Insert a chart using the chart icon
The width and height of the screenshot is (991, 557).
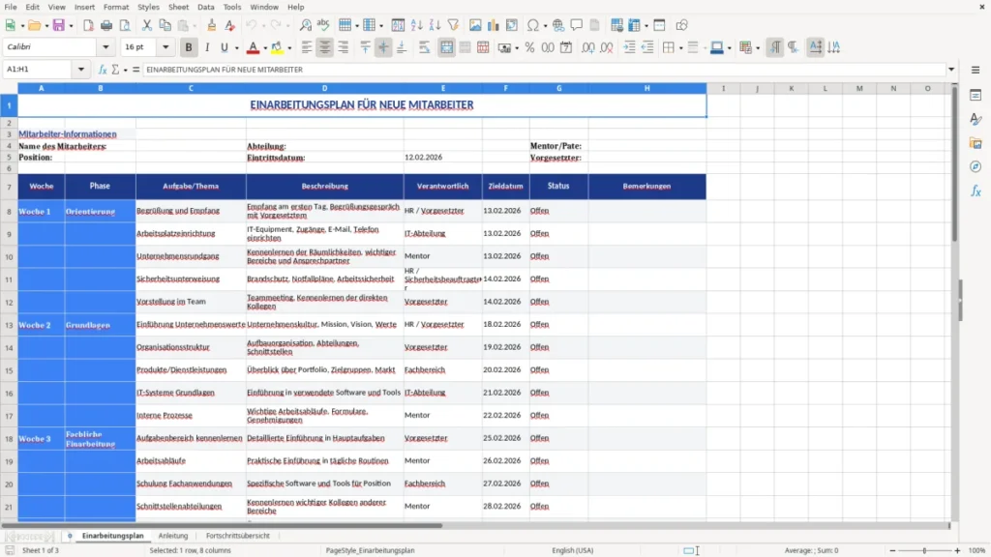coord(493,25)
